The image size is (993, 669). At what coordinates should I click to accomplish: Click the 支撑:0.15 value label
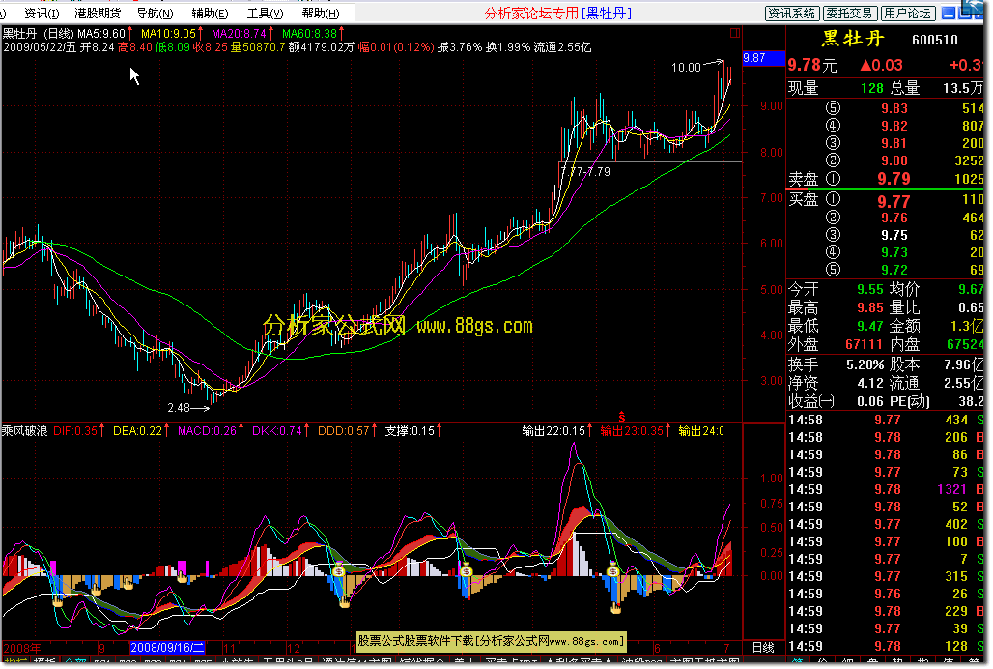click(410, 431)
